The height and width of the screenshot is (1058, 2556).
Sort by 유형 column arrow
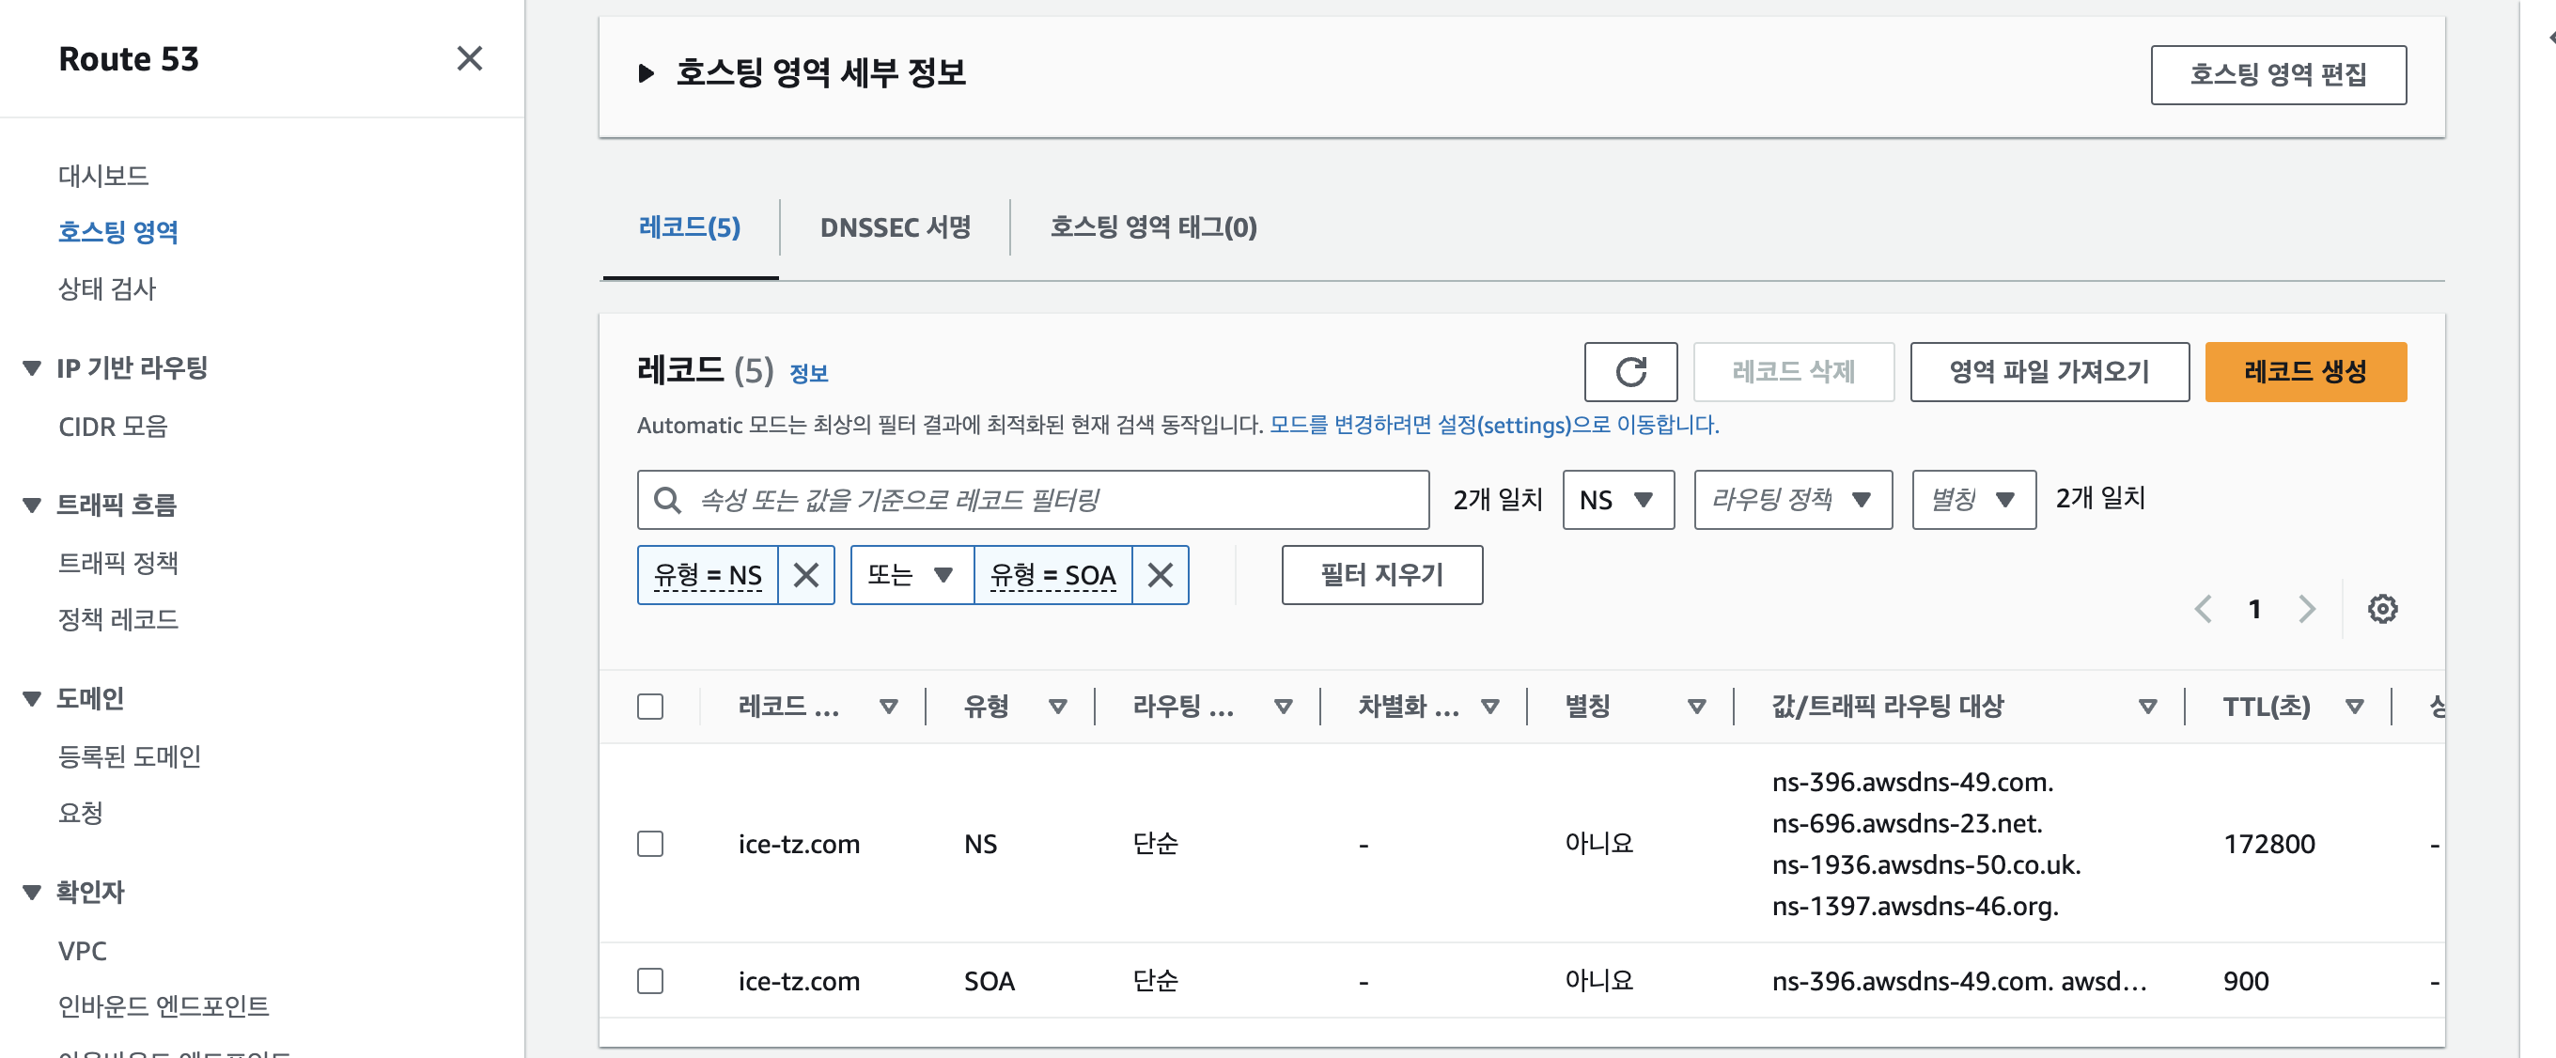[x=1058, y=707]
